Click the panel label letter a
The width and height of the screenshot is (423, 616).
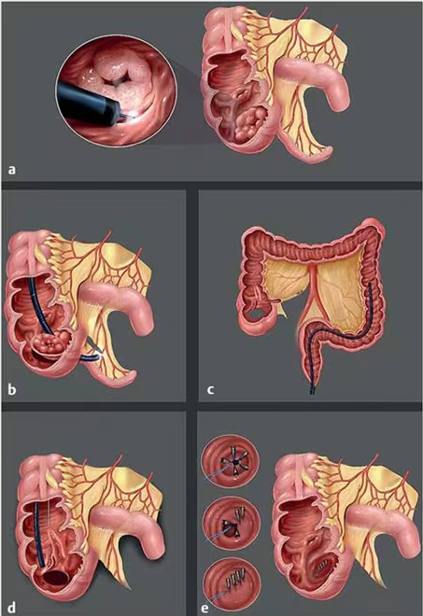(12, 169)
